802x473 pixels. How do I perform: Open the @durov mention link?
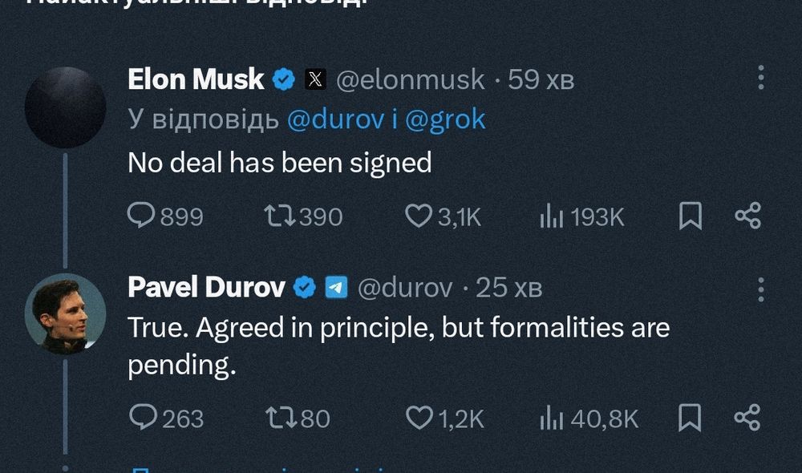(335, 119)
